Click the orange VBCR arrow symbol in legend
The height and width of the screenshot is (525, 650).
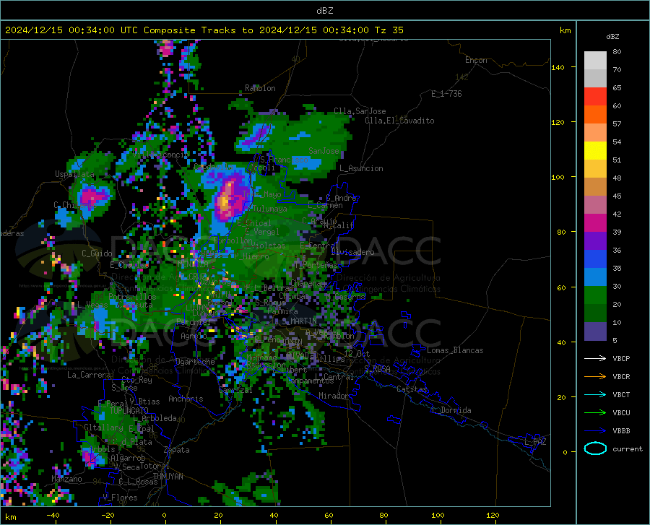coord(595,377)
